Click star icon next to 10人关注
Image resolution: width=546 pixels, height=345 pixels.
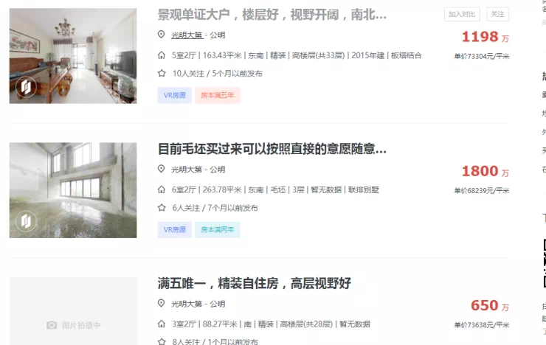pos(162,73)
